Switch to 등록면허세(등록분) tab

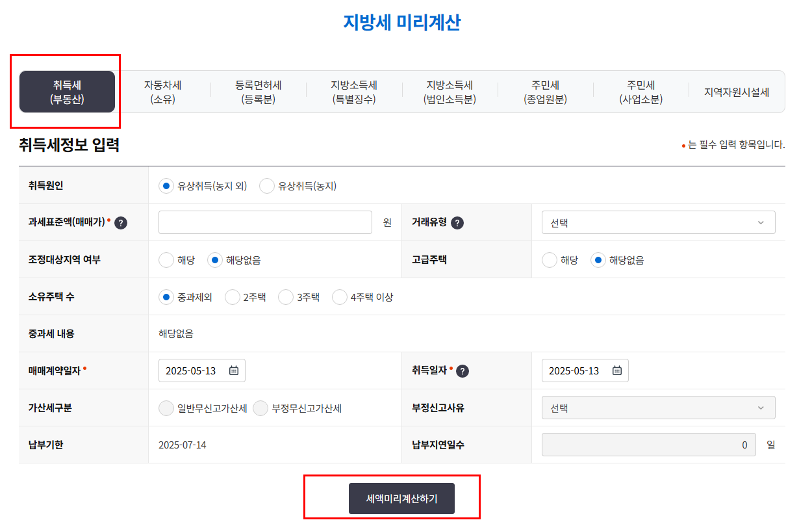(x=259, y=92)
